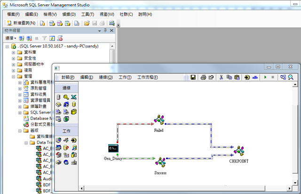Viewport: 301px width, 194px height.
Task: Select the grey server OLE DB connection icon
Action: tap(58, 97)
